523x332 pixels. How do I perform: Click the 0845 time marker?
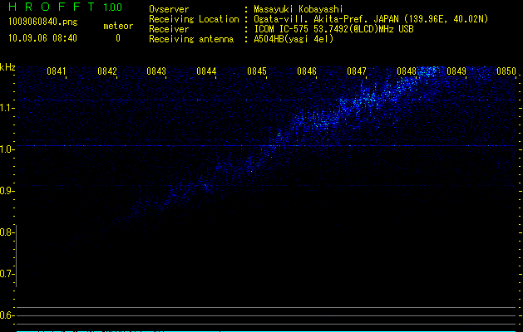pyautogui.click(x=257, y=71)
